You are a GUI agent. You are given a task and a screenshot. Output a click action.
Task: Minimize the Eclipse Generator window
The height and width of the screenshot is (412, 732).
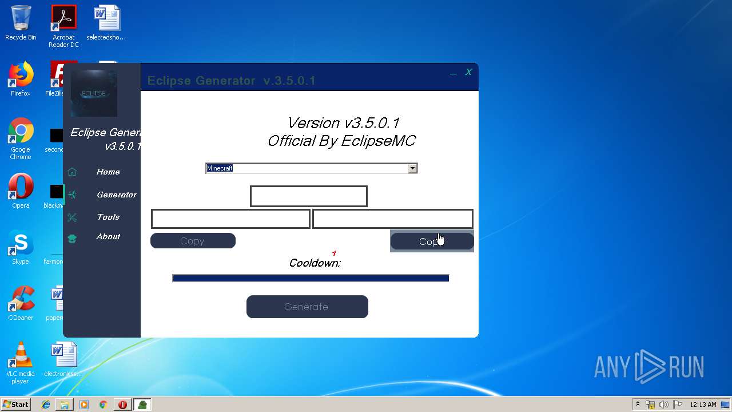453,73
